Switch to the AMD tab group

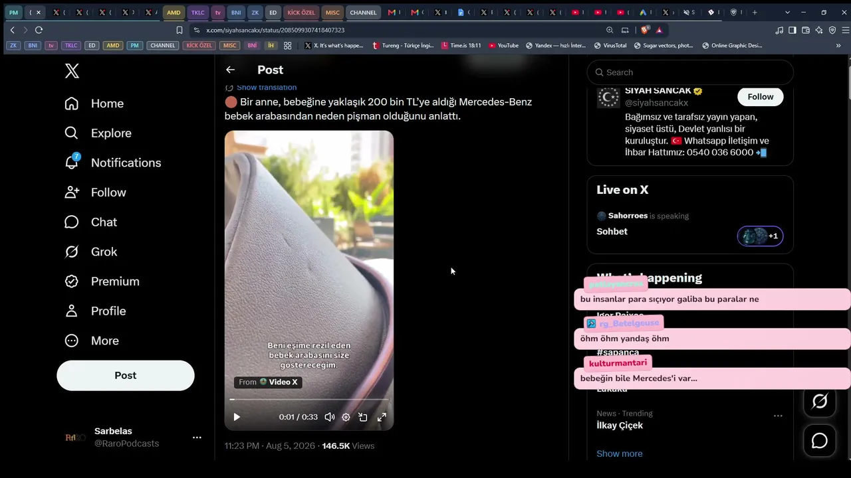click(174, 13)
